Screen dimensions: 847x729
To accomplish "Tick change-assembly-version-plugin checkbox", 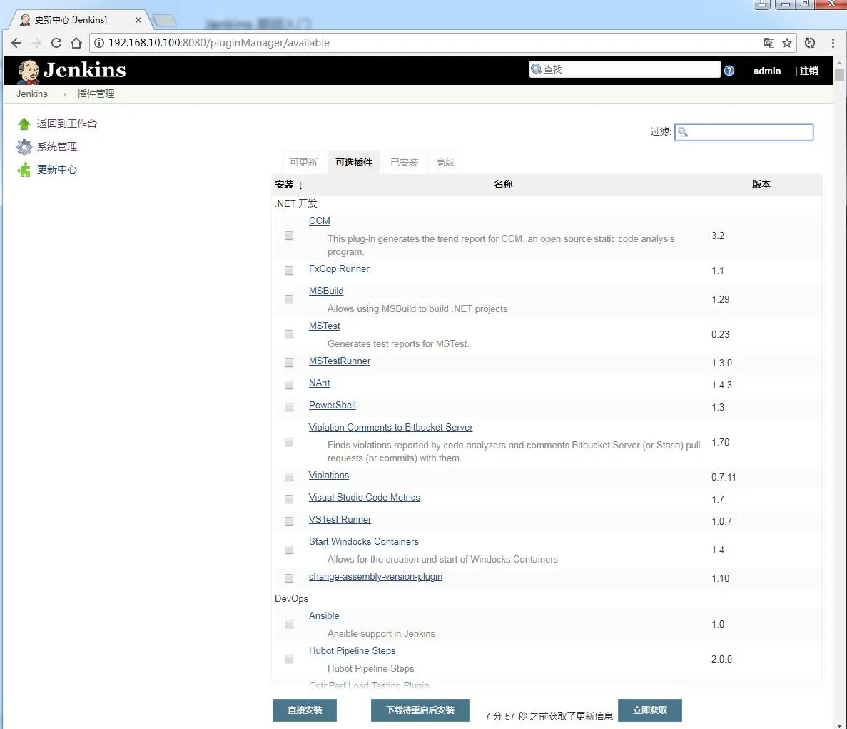I will pyautogui.click(x=289, y=578).
